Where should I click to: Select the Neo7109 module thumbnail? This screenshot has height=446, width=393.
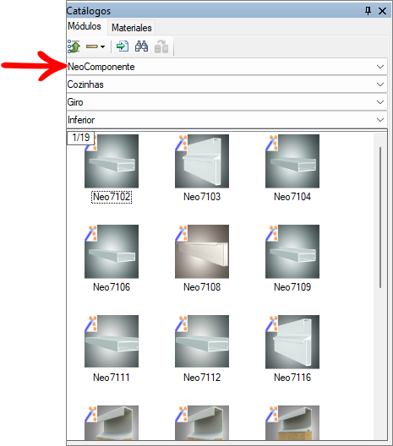pyautogui.click(x=292, y=252)
